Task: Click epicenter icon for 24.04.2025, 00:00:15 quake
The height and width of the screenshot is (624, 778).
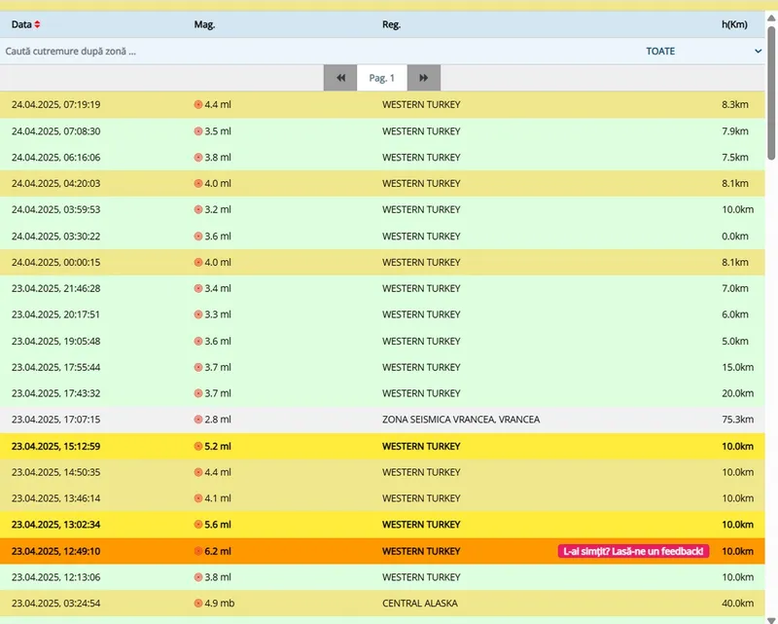Action: (x=198, y=262)
